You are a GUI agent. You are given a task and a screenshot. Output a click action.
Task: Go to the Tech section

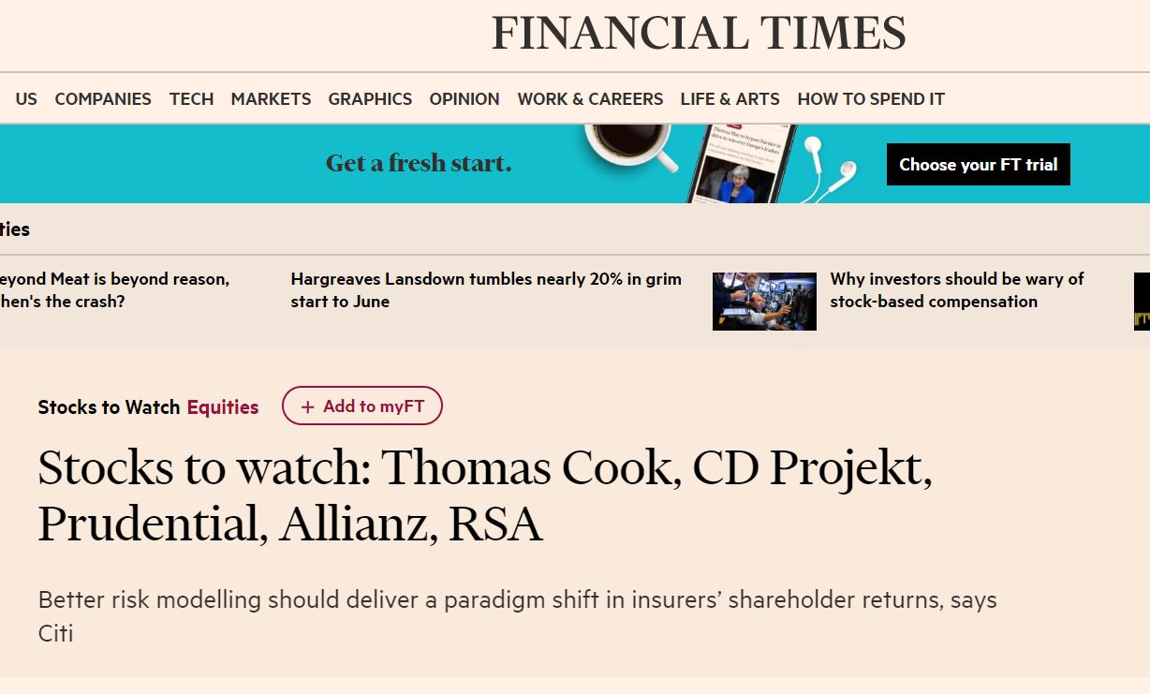tap(191, 98)
